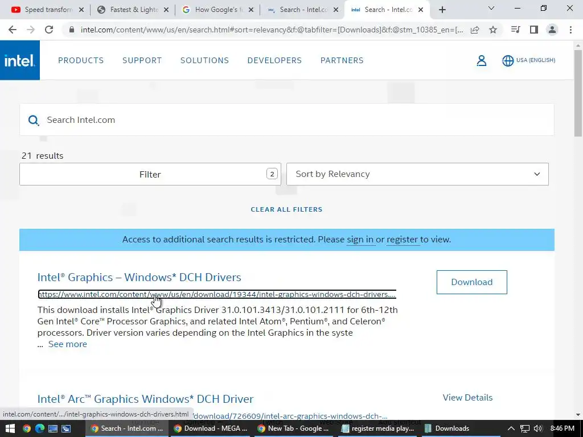Expand the Sort by Relevancy dropdown
The width and height of the screenshot is (583, 437).
(x=417, y=174)
